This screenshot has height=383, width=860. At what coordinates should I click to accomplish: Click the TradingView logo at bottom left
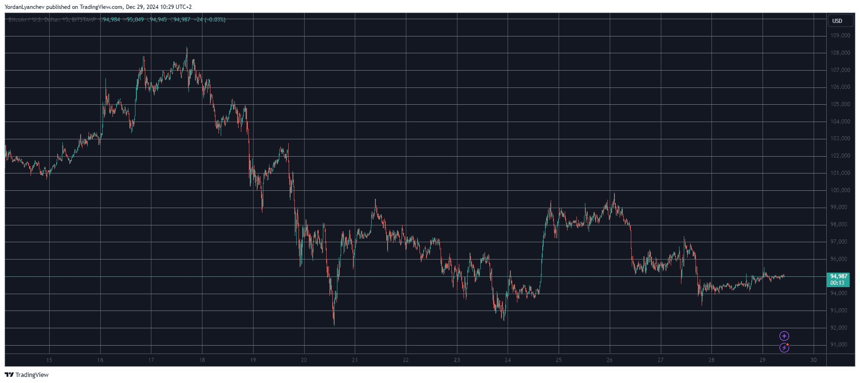tap(27, 375)
